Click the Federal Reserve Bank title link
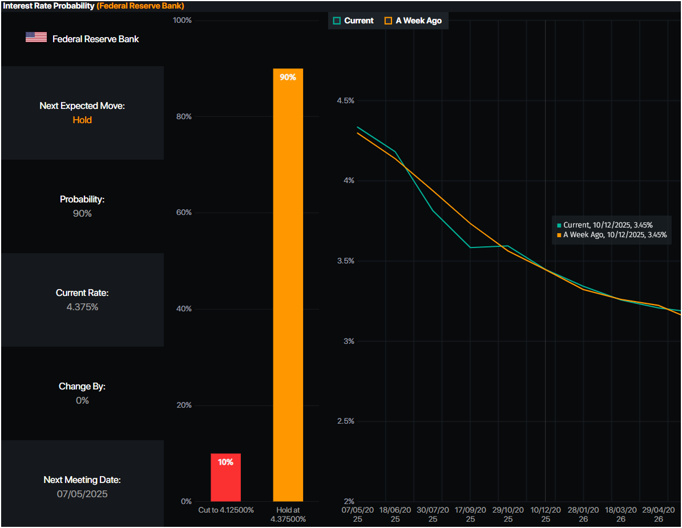This screenshot has width=682, height=528. [140, 6]
